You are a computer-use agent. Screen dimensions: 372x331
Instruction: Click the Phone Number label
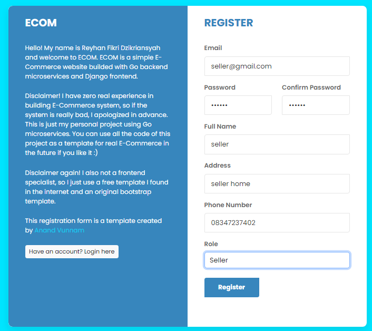click(228, 205)
